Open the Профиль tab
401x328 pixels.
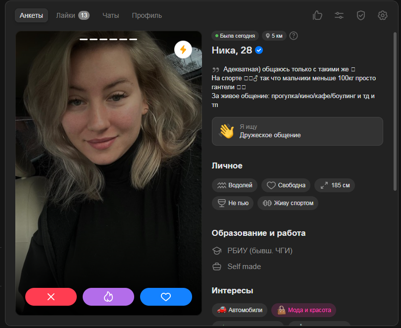pyautogui.click(x=147, y=15)
